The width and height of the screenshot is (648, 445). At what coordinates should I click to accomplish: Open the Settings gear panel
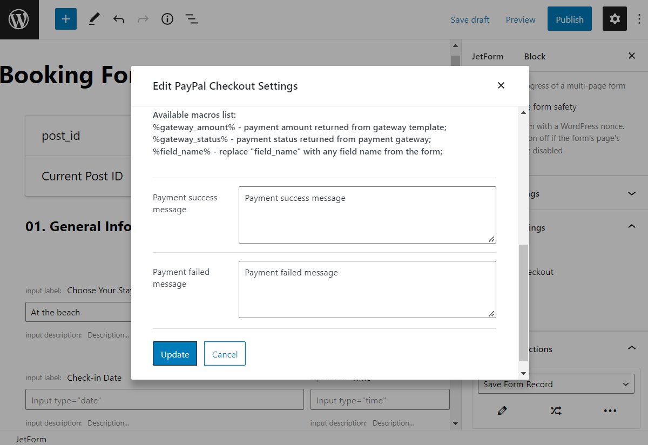615,18
